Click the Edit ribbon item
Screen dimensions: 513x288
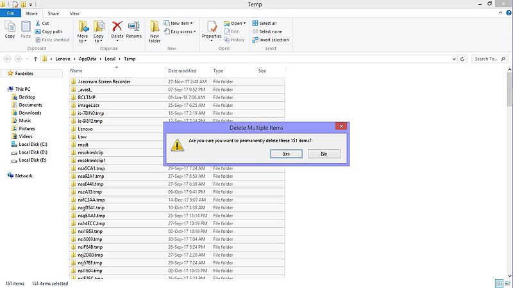click(x=231, y=31)
